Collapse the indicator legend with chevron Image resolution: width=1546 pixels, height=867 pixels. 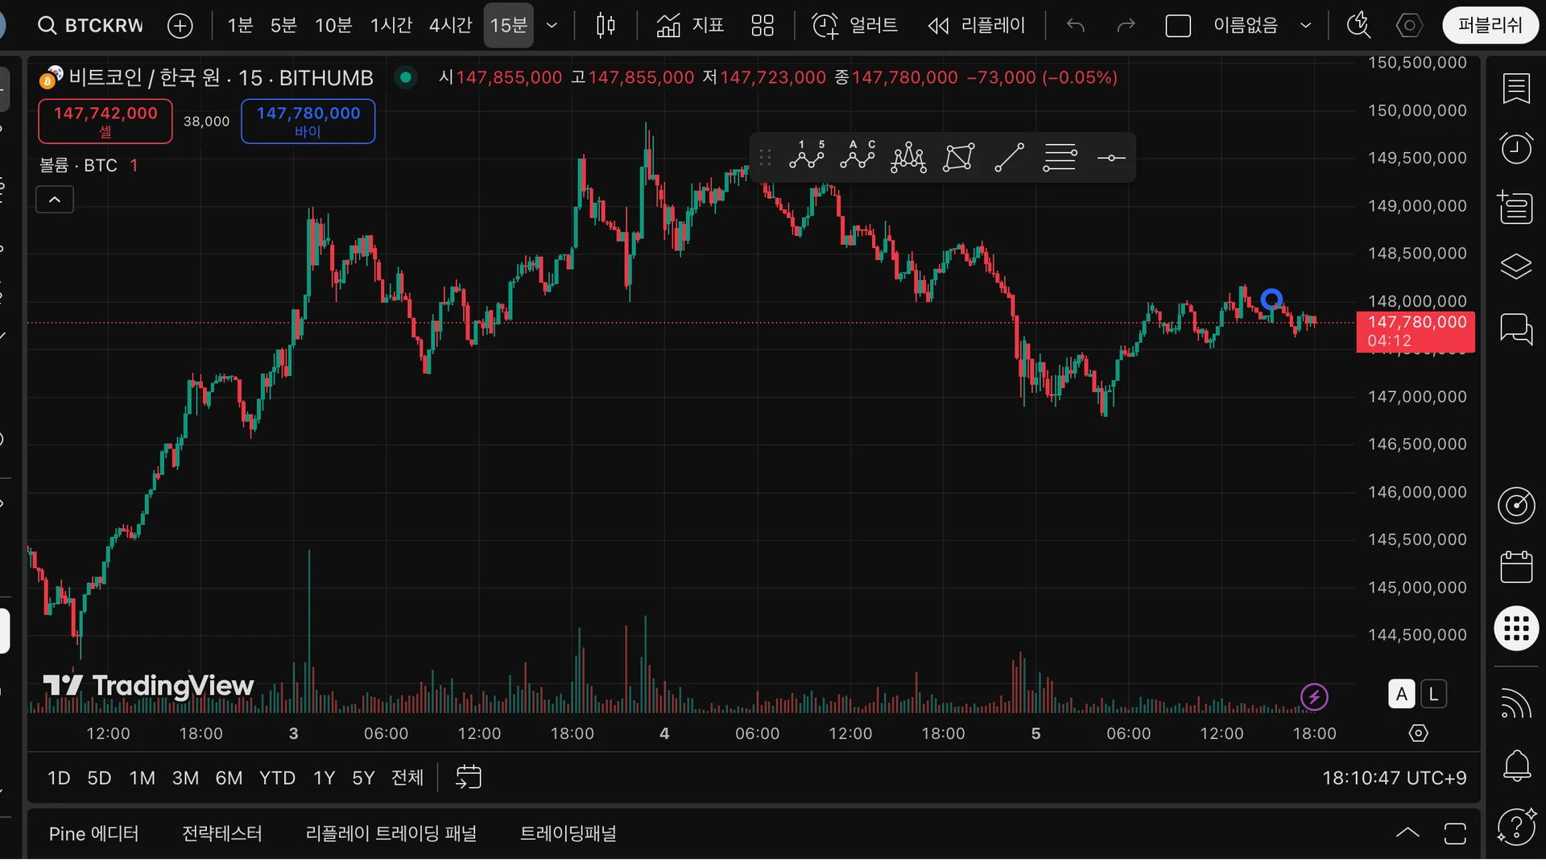point(55,200)
